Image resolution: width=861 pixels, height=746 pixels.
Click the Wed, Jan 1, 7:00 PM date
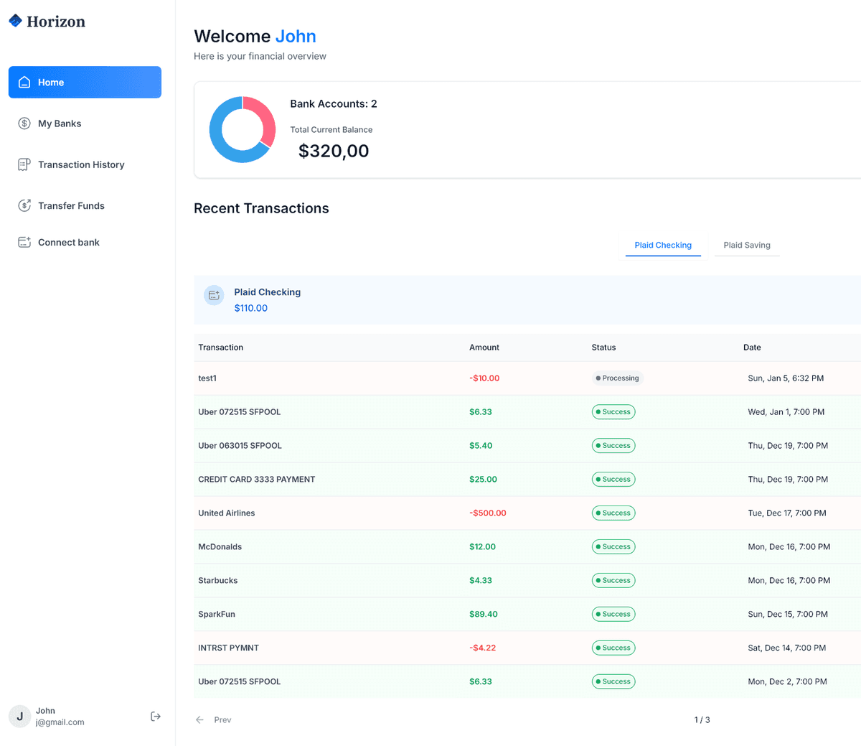coord(786,412)
